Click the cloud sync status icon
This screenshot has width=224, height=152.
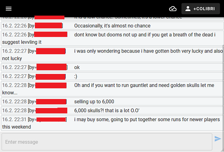click(173, 9)
